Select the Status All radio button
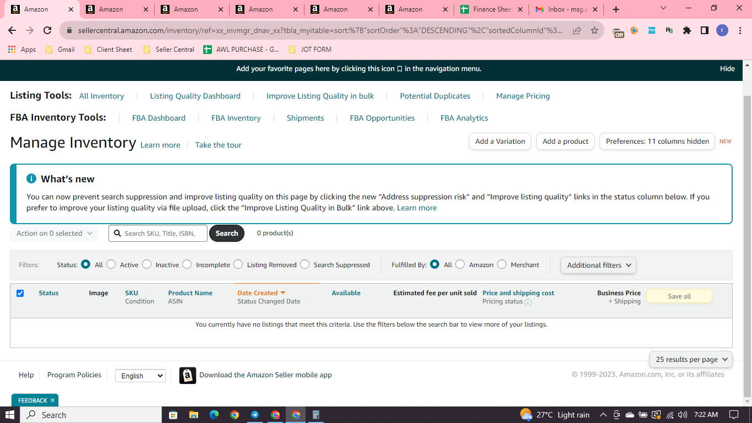The image size is (752, 423). click(x=85, y=264)
